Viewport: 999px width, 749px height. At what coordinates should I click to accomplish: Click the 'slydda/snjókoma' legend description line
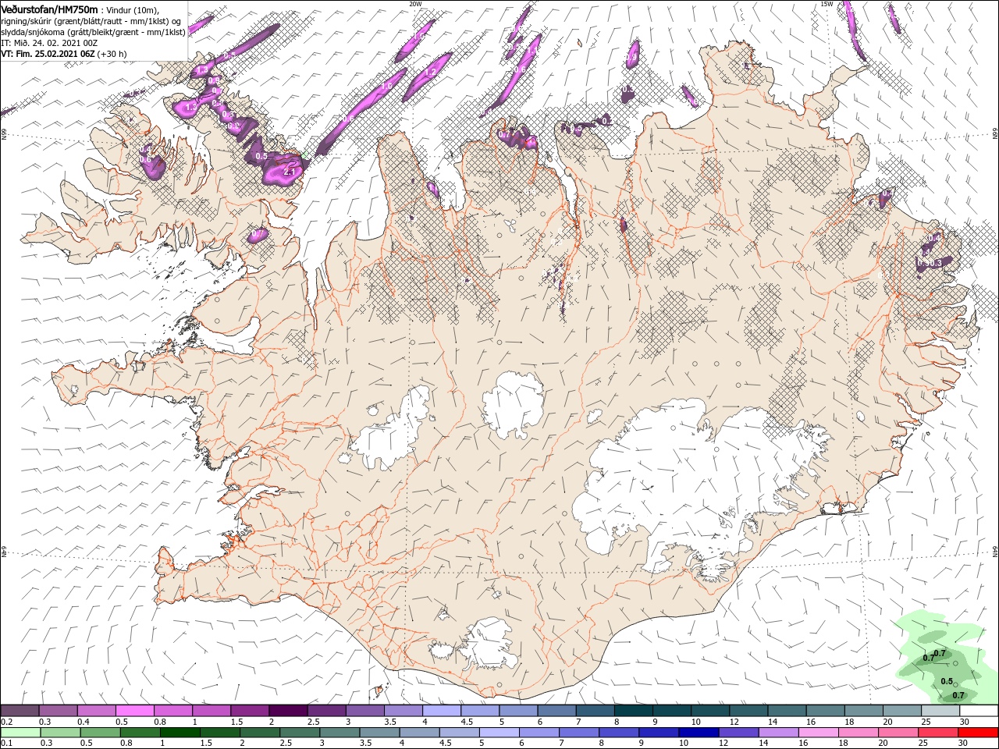coord(93,32)
